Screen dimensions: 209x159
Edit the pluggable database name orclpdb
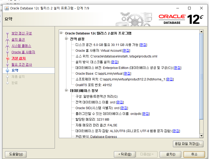pos(146,114)
